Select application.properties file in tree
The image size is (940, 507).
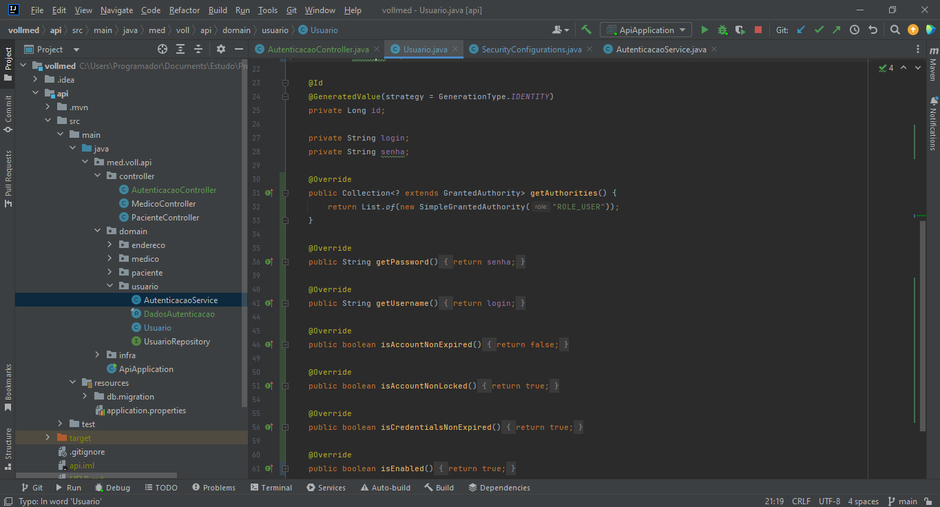tap(140, 410)
